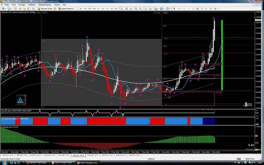The height and width of the screenshot is (165, 264).
Task: Select the vertical line tool
Action: click(x=184, y=8)
